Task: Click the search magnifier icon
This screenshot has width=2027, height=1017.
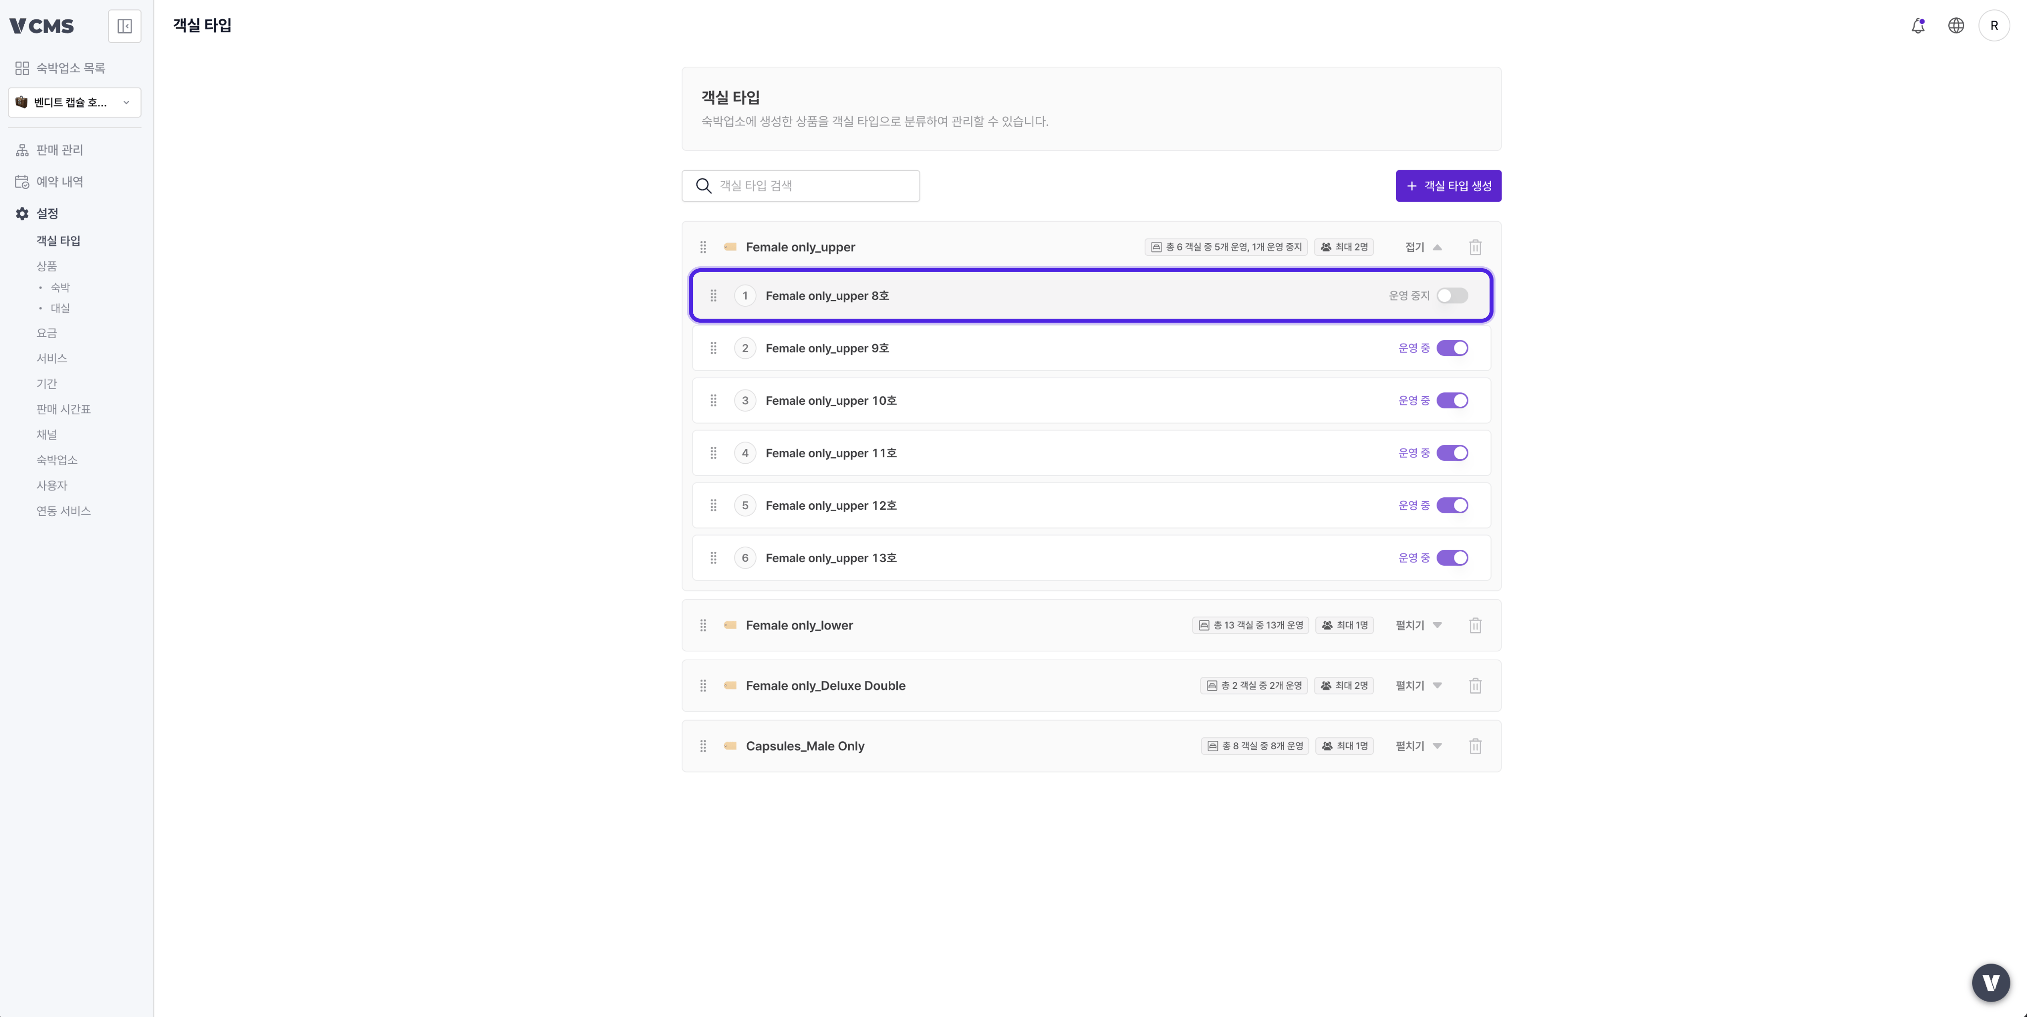Action: (704, 186)
